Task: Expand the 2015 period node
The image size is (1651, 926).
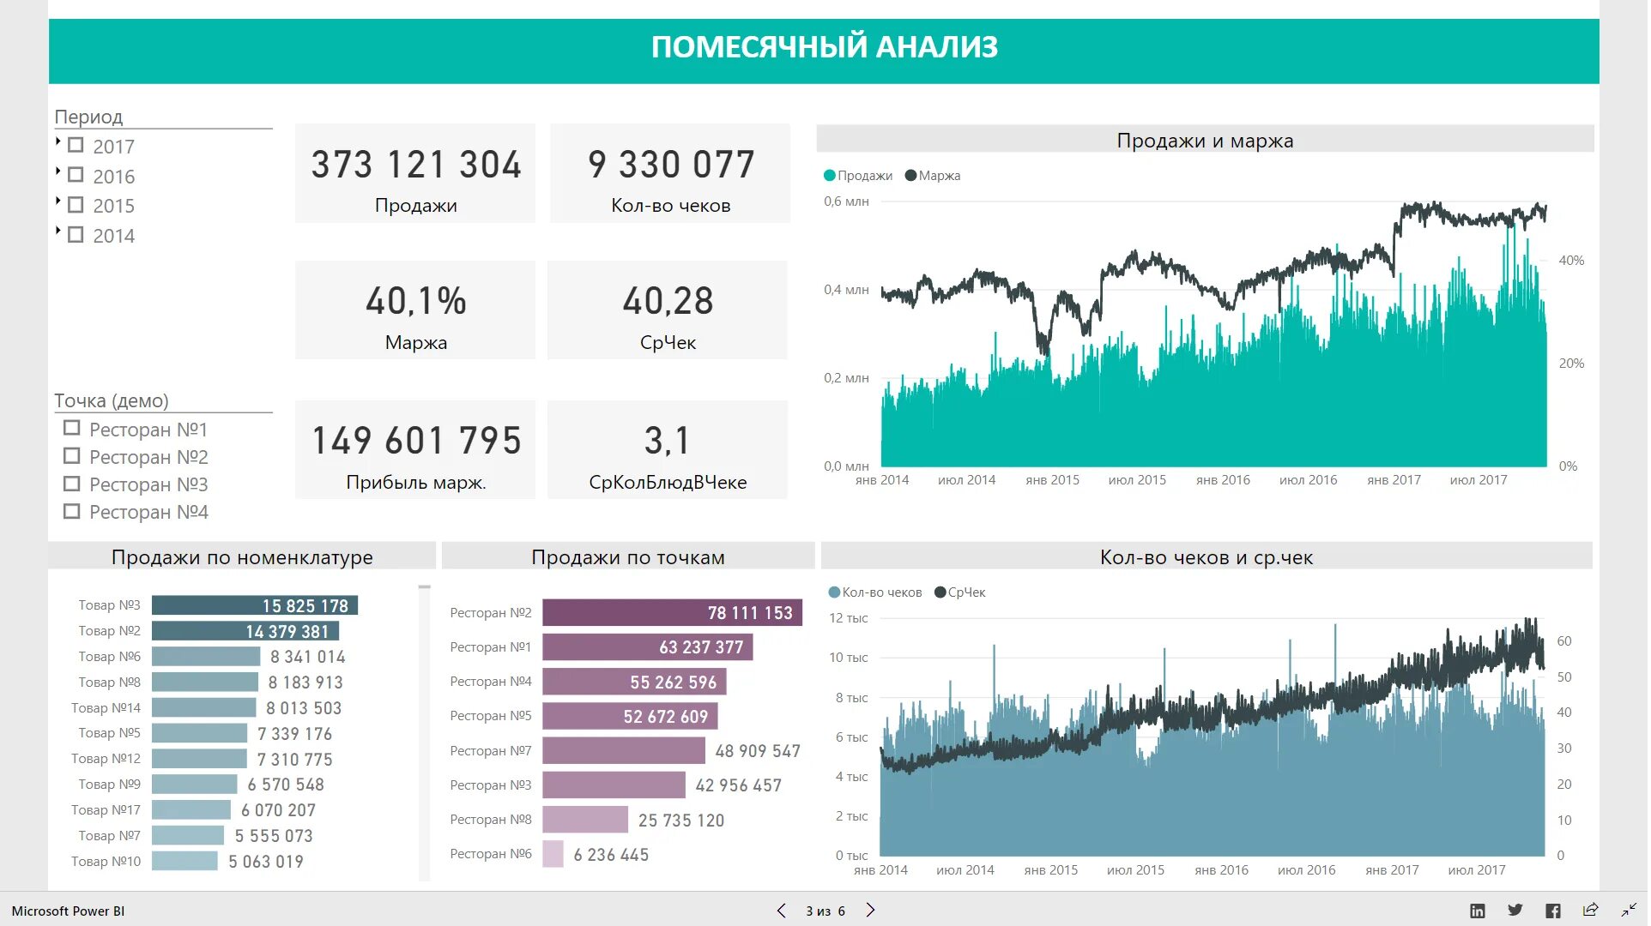Action: (x=57, y=201)
